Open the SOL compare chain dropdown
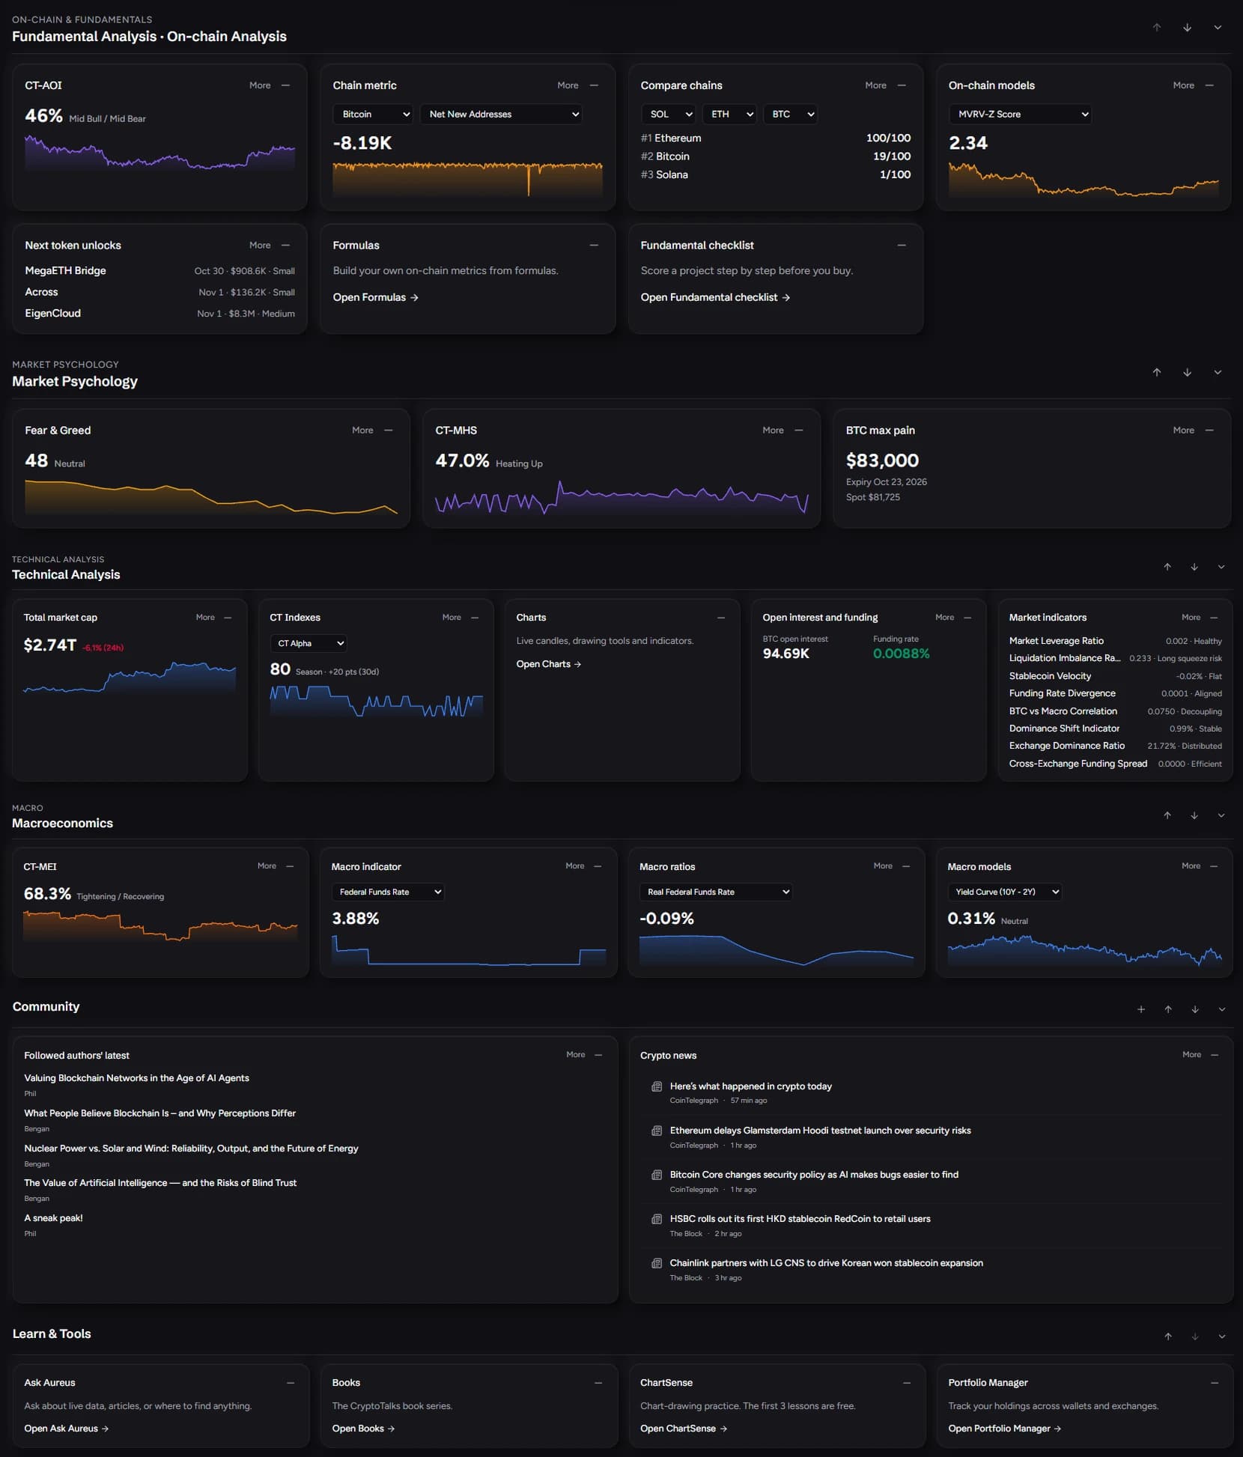 pos(668,115)
